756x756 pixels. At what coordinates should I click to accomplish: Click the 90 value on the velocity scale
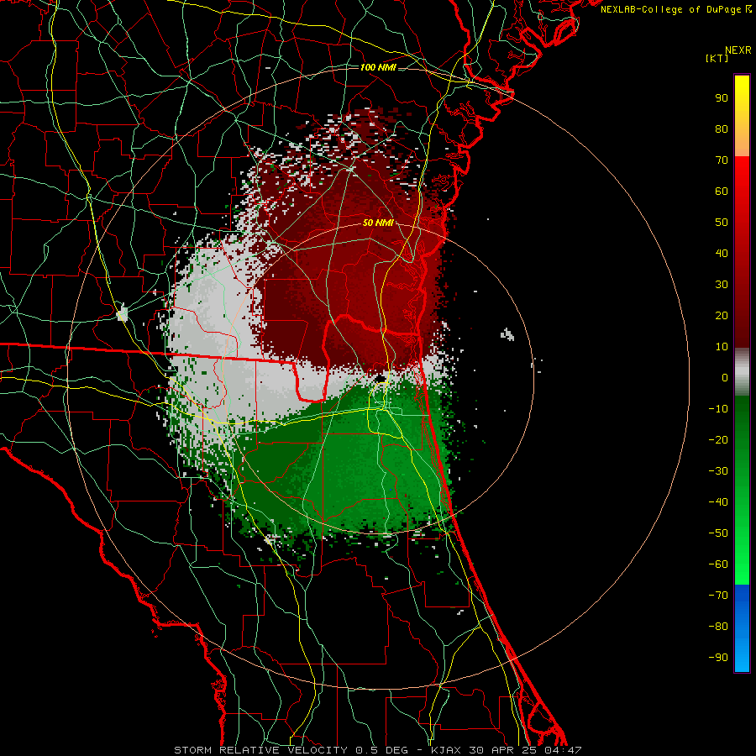tap(722, 98)
